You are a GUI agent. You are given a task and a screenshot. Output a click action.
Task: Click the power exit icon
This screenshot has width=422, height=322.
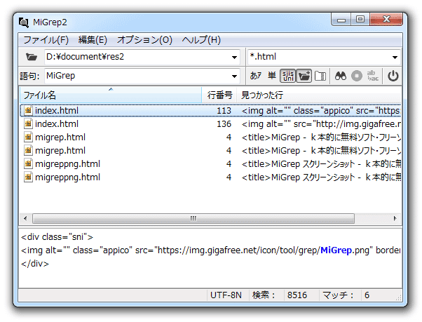point(393,76)
